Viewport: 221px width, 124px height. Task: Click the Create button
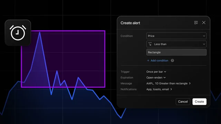199,102
